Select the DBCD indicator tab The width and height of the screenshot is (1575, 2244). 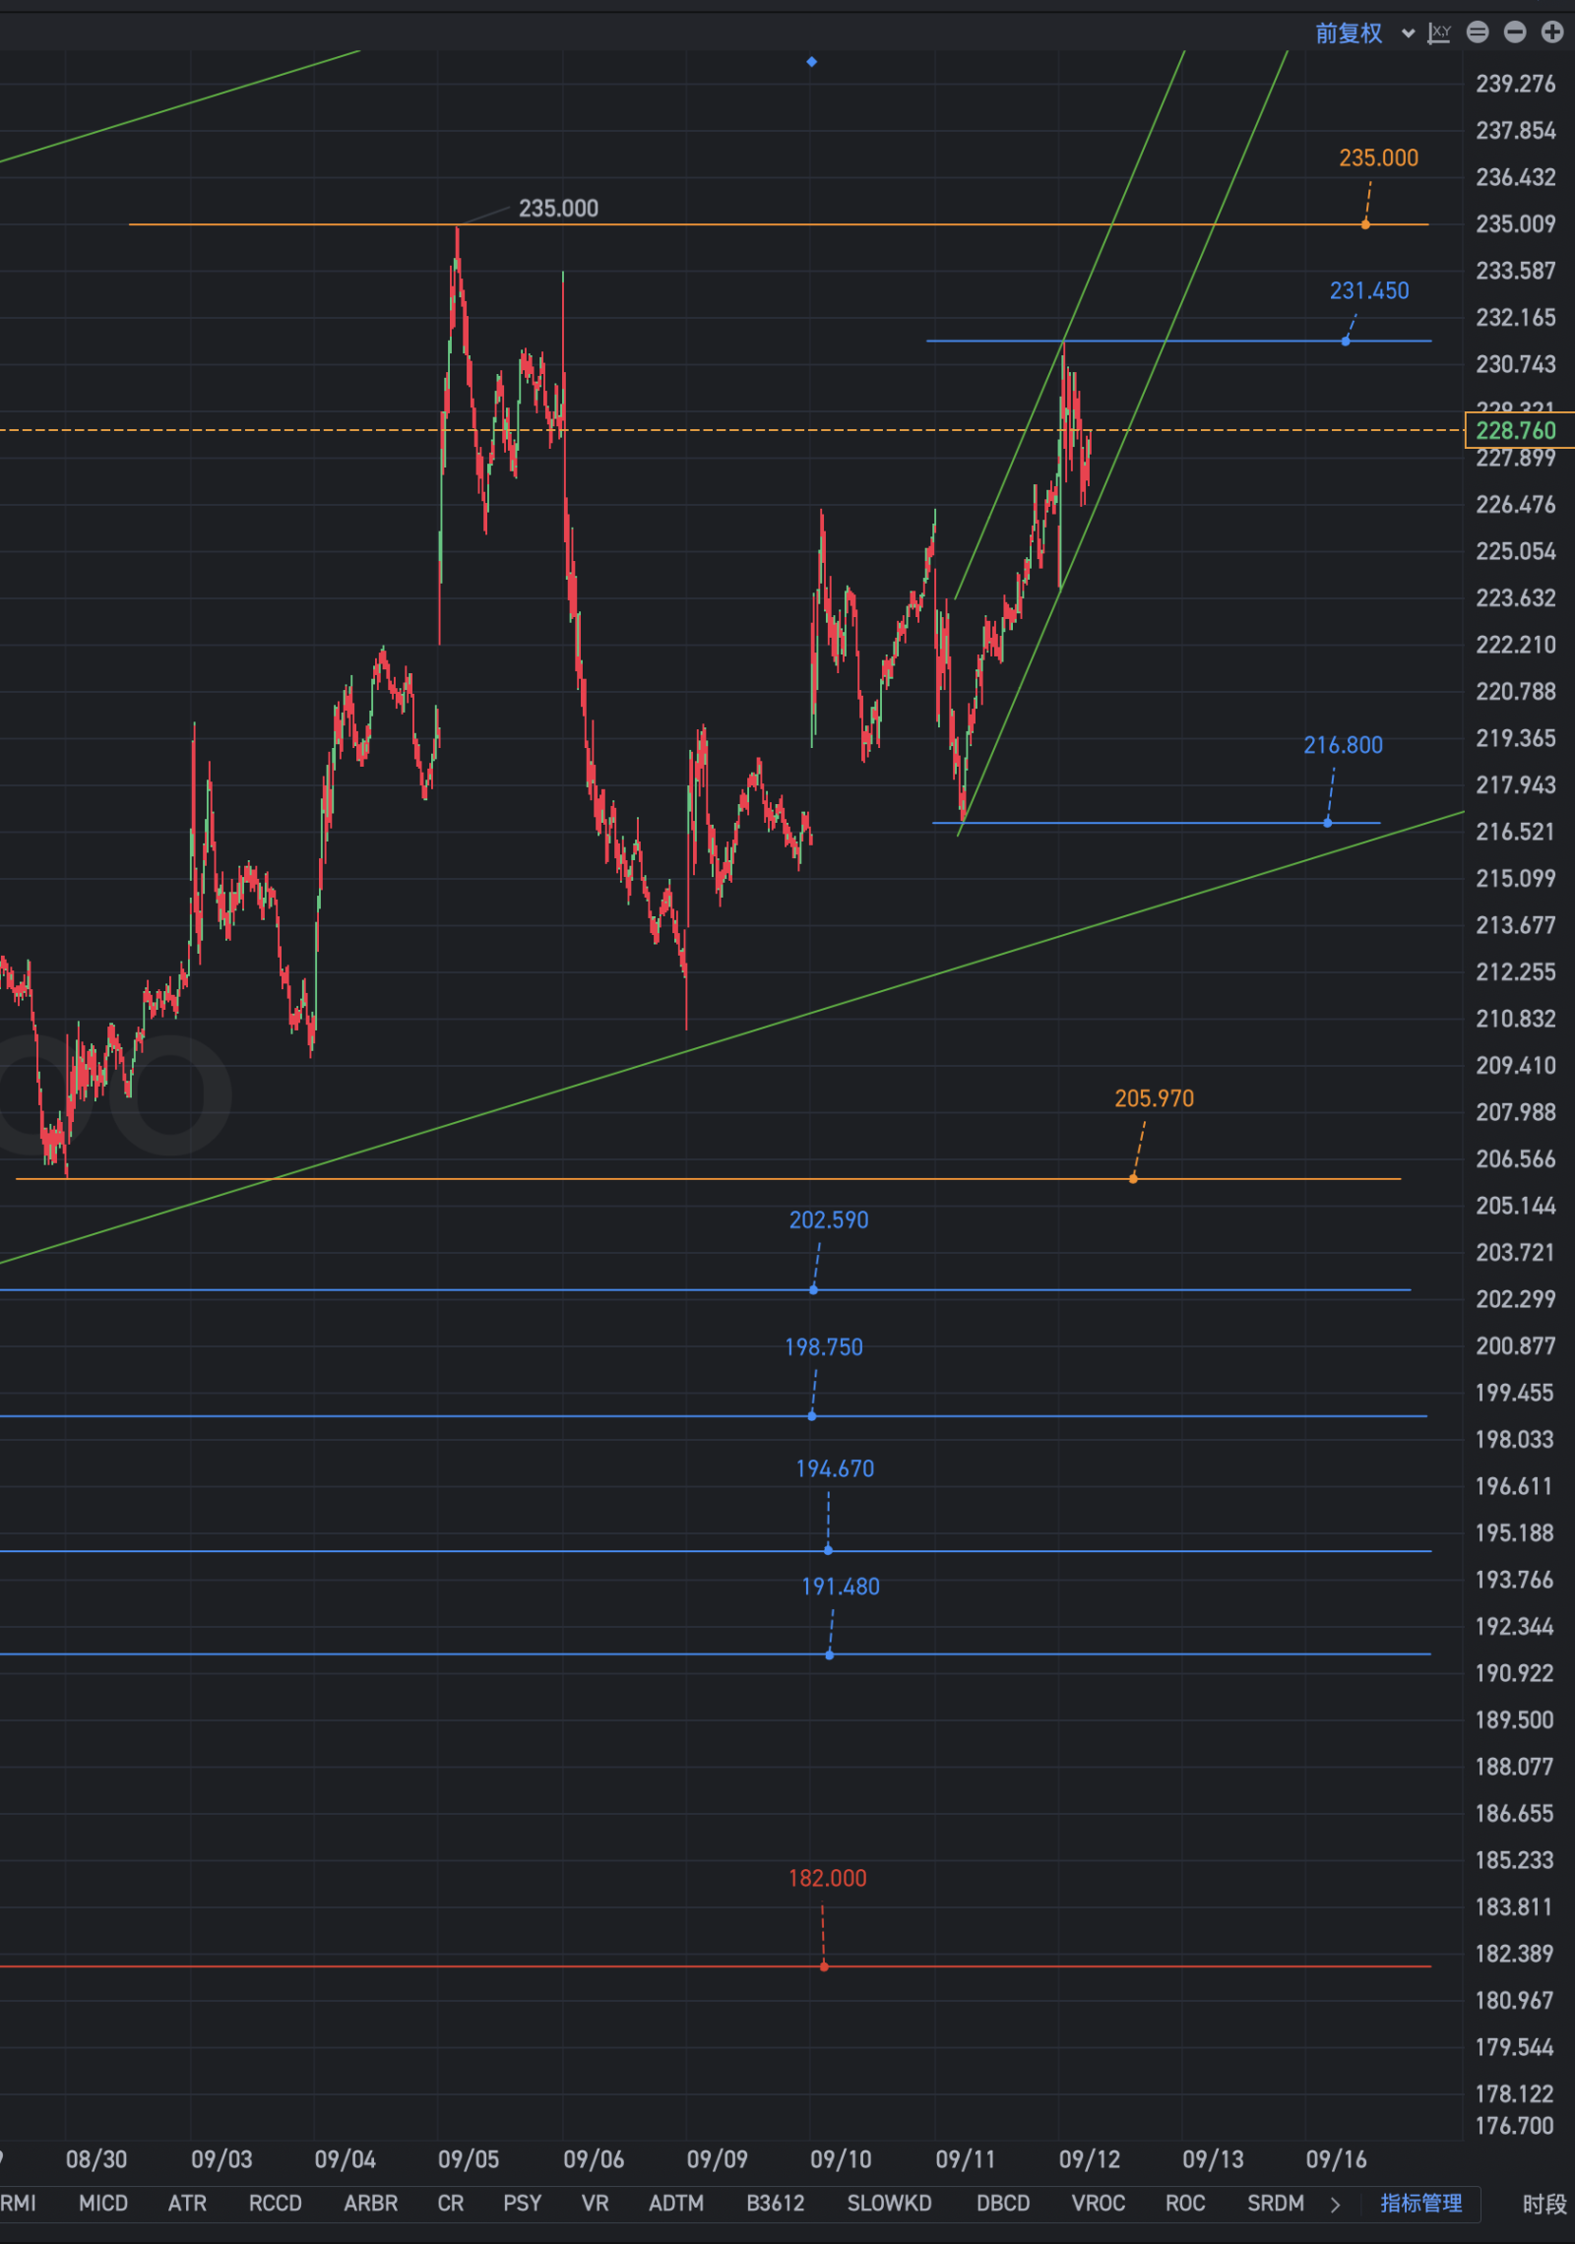click(1003, 2203)
